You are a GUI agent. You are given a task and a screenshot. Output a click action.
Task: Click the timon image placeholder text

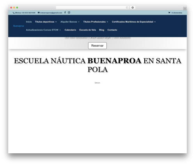click(x=97, y=83)
